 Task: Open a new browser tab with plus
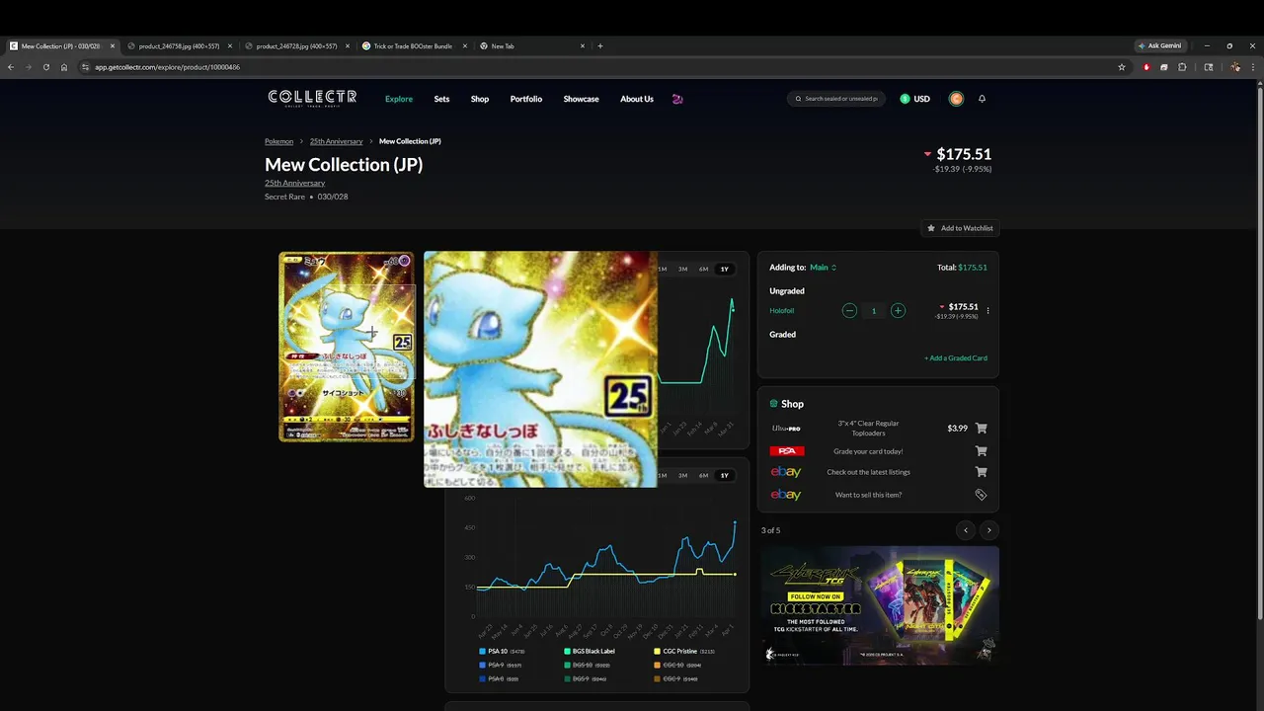[600, 46]
